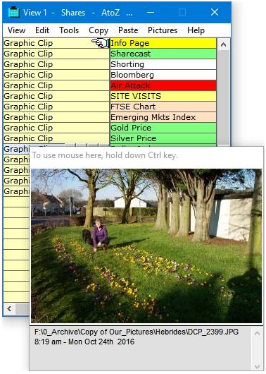Viewport: 266px width, 374px height.
Task: Select the Shorting cell
Action: [163, 64]
